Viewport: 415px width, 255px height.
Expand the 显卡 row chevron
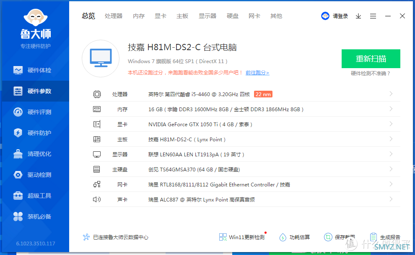pos(391,124)
